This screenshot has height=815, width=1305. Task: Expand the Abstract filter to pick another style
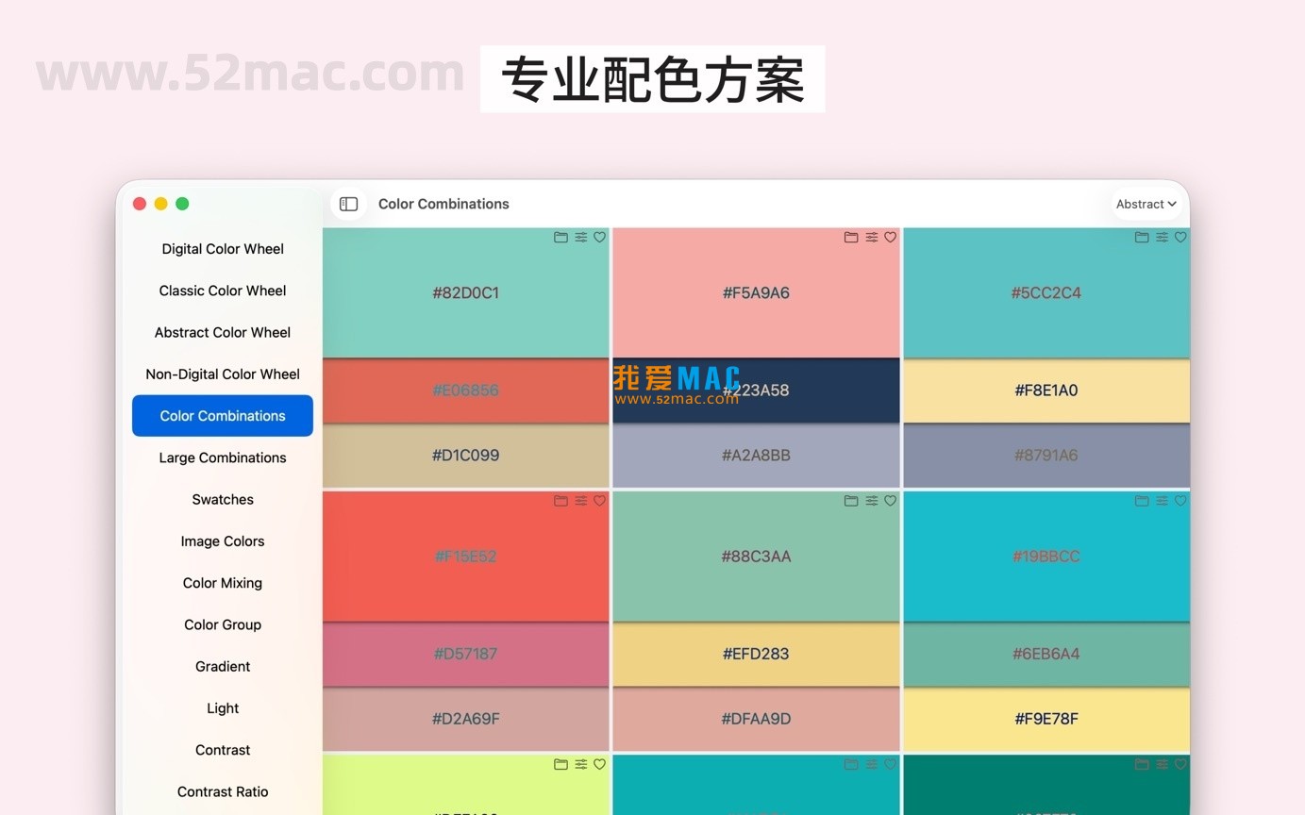pyautogui.click(x=1145, y=204)
